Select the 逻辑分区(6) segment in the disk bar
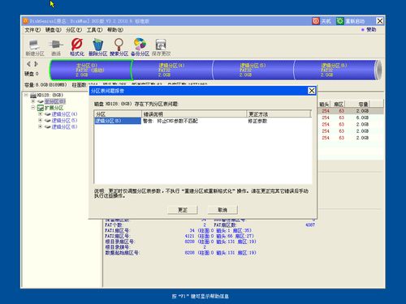This screenshot has width=406, height=304. point(335,70)
